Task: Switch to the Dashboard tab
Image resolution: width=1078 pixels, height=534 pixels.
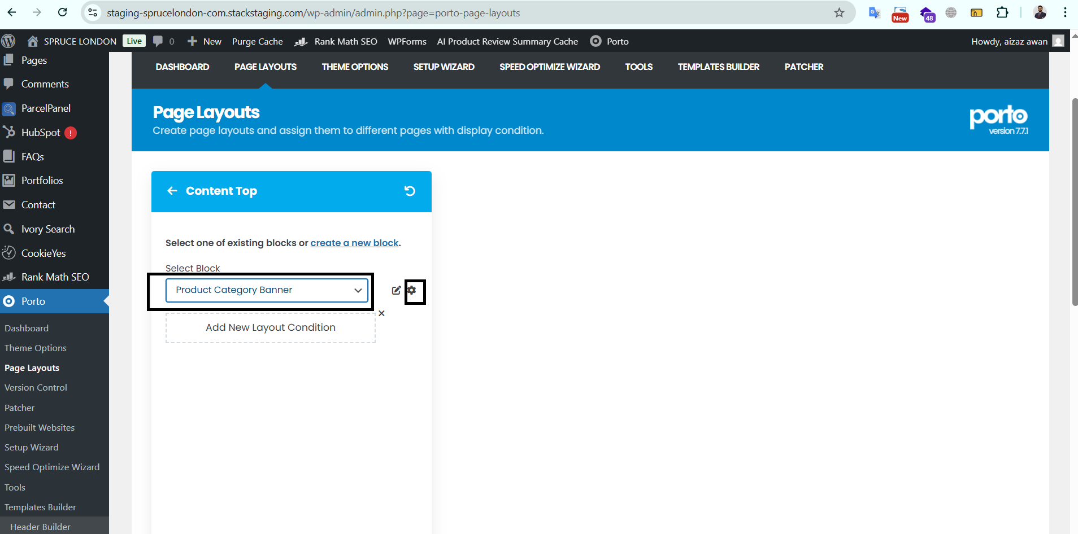Action: coord(182,67)
